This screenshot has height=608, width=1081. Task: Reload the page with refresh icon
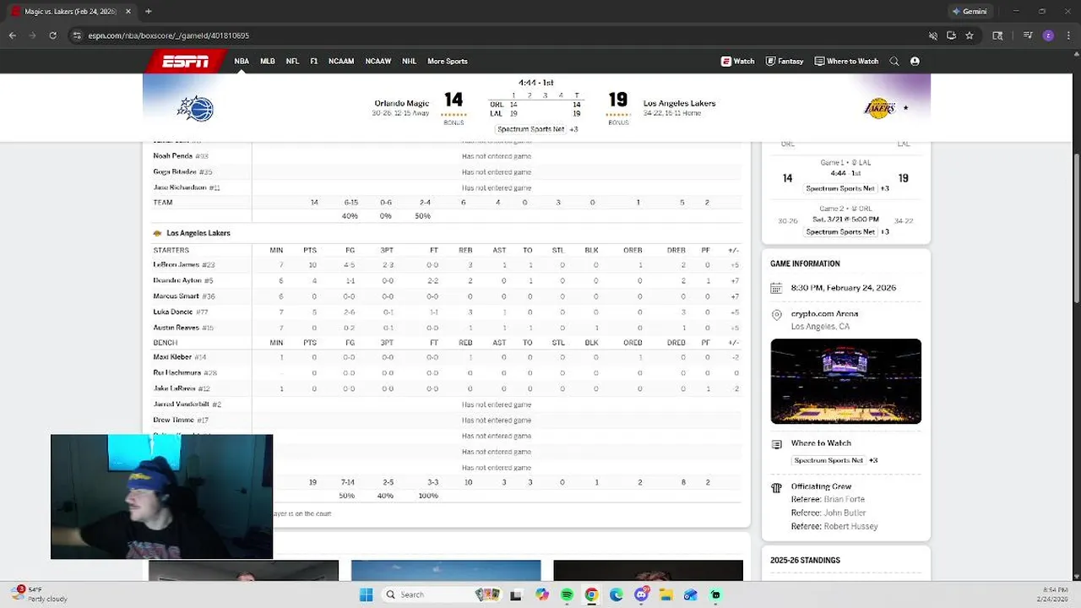(52, 35)
